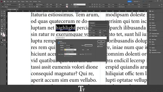Open the Window menu
The image size is (163, 92).
(x=35, y=2)
